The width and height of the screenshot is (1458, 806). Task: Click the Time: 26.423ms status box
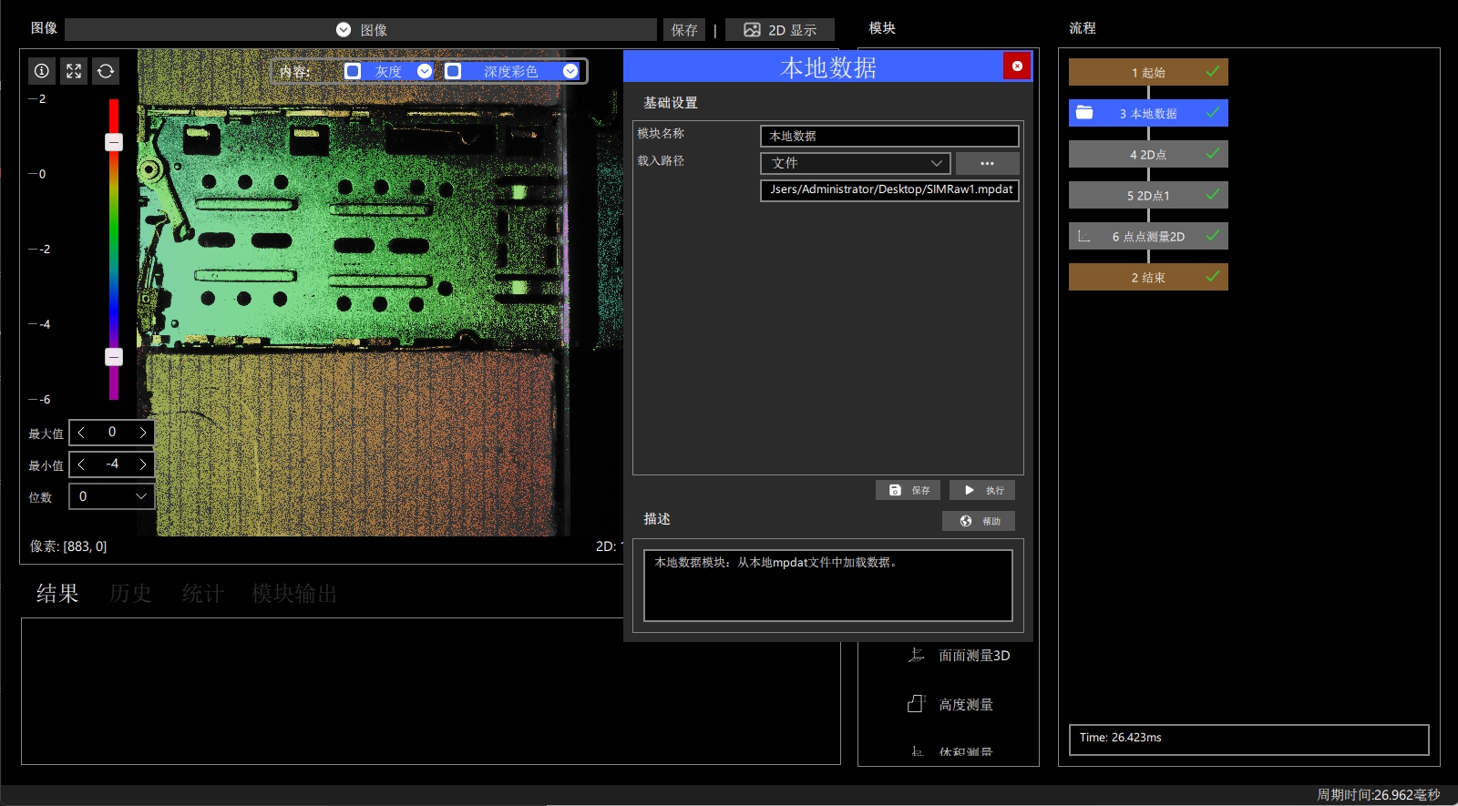coord(1248,740)
